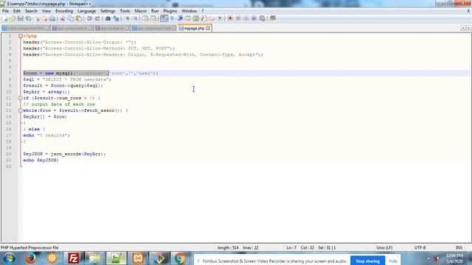Toggle Folder as Workspace icon
The height and width of the screenshot is (265, 472).
[x=212, y=18]
